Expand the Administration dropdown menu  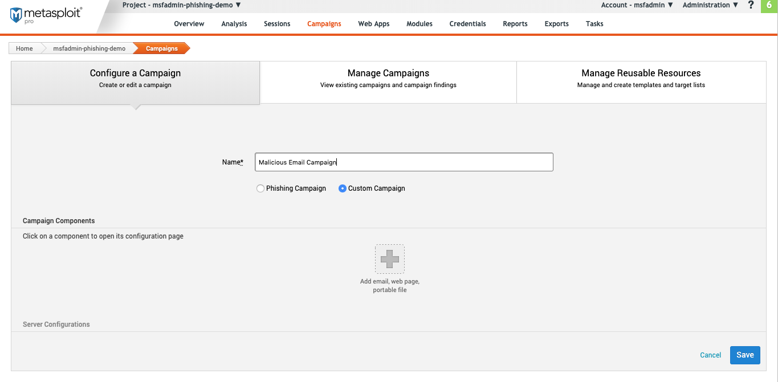click(x=710, y=5)
